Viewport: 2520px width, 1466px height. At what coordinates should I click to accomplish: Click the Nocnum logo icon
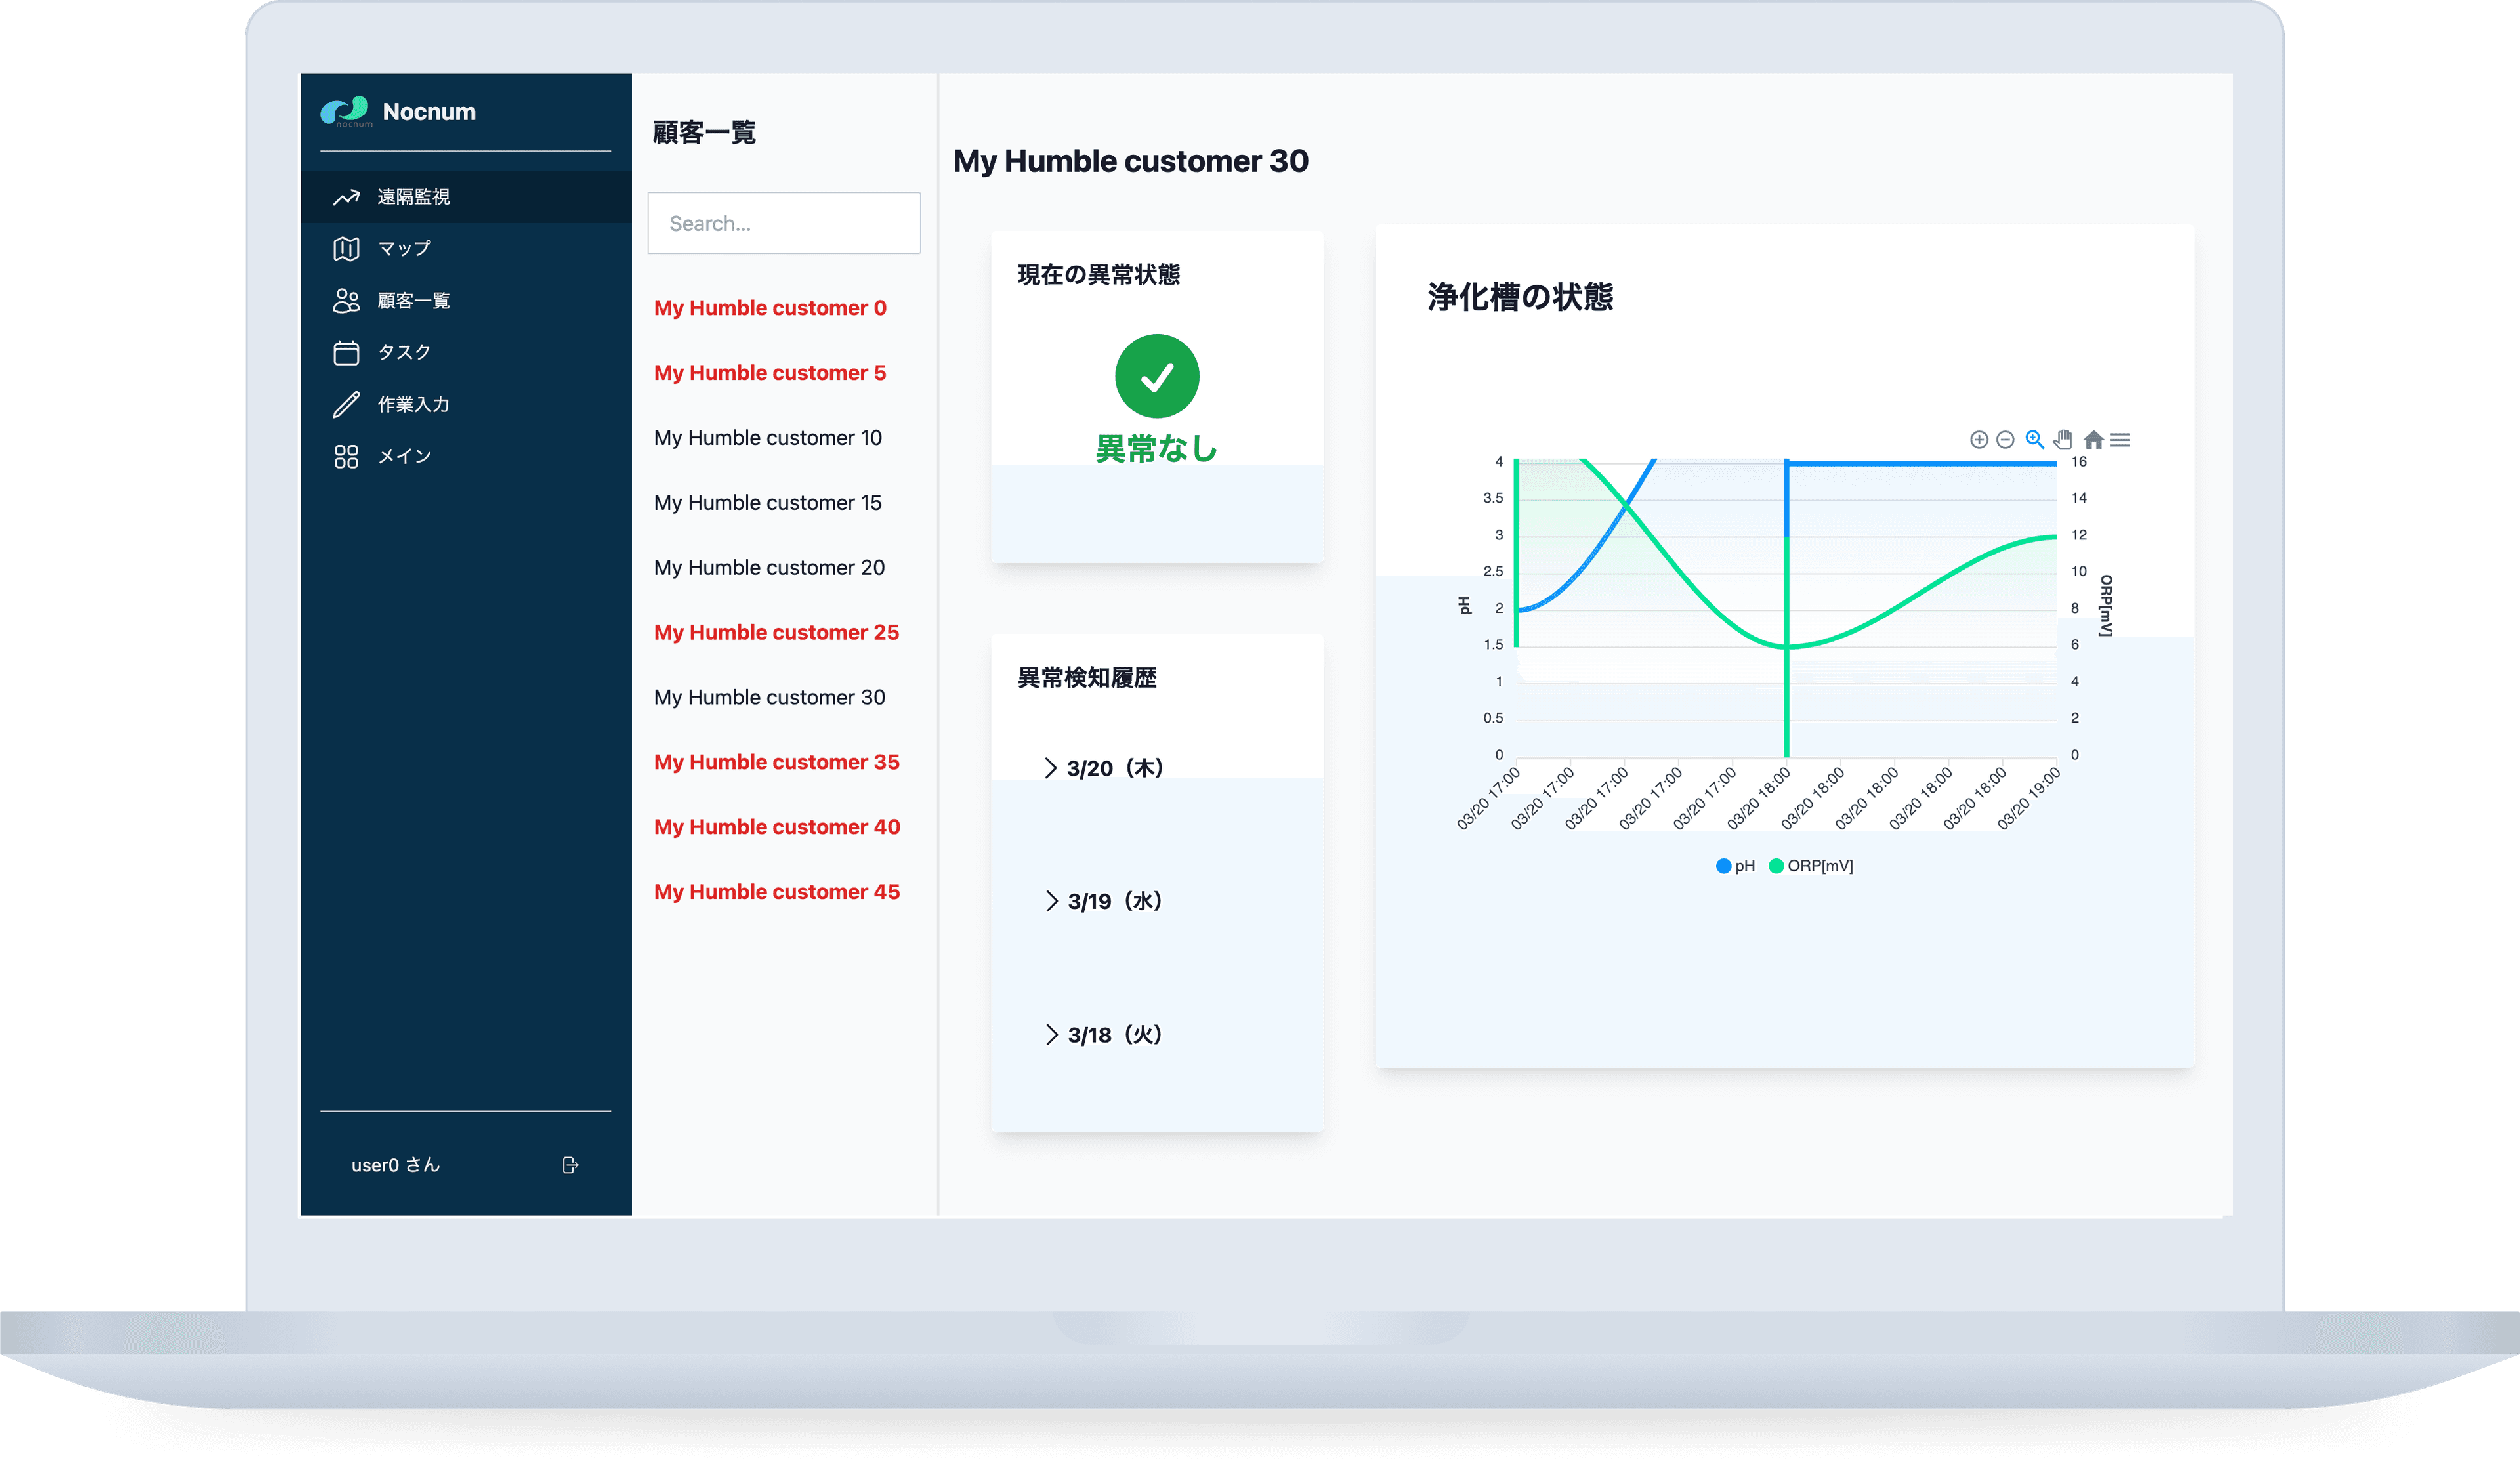(x=346, y=111)
